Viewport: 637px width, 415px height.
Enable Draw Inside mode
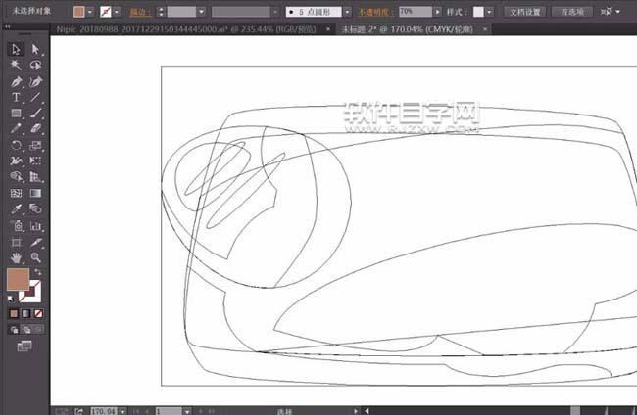tap(38, 330)
